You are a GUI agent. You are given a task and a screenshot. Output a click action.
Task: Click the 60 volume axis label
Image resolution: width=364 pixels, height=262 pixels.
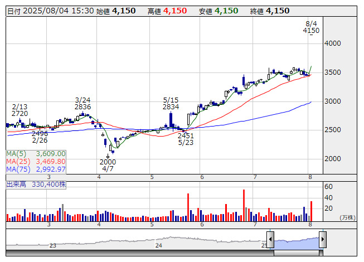328,187
